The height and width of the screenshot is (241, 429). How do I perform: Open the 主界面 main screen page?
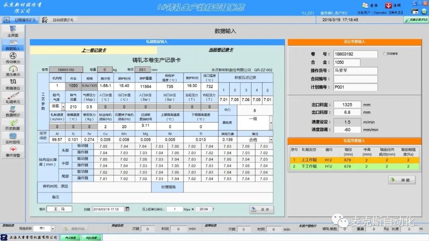click(12, 31)
